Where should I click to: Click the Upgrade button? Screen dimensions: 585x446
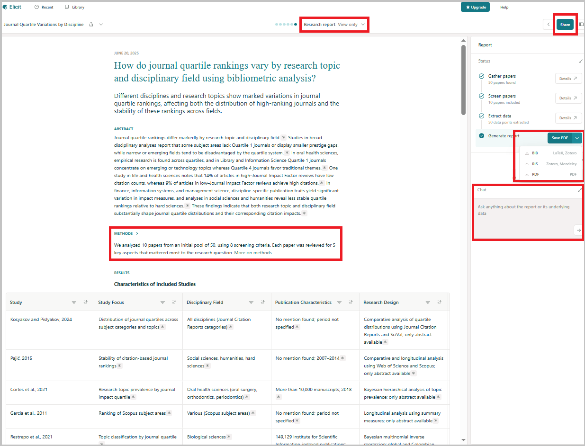click(x=476, y=7)
